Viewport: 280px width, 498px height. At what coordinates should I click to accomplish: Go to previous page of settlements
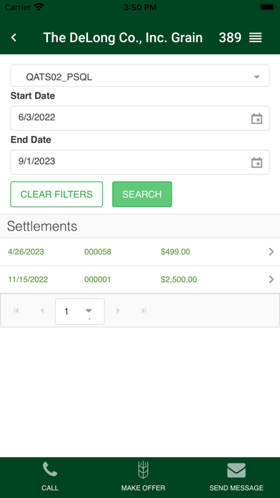42,311
